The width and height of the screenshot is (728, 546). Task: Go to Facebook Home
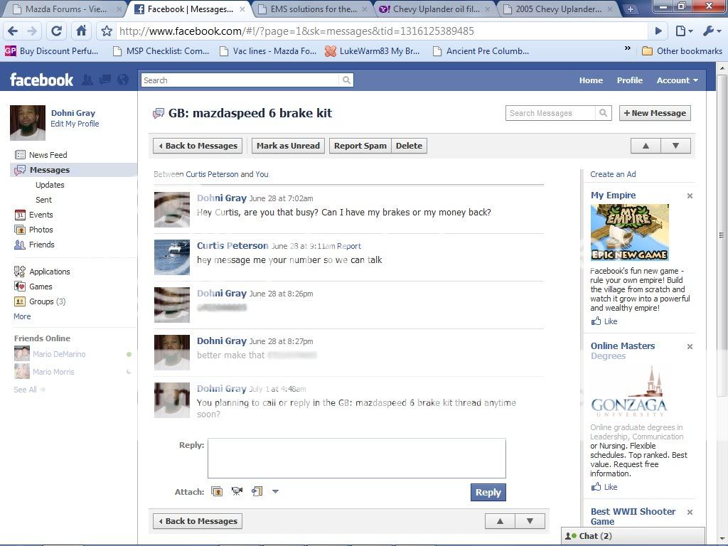pos(591,80)
